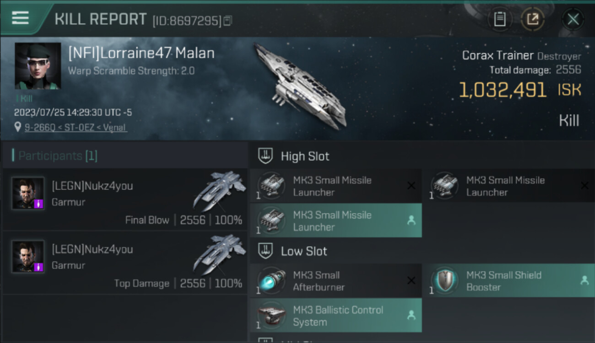Open the clipboard report icon
This screenshot has width=595, height=343.
500,19
